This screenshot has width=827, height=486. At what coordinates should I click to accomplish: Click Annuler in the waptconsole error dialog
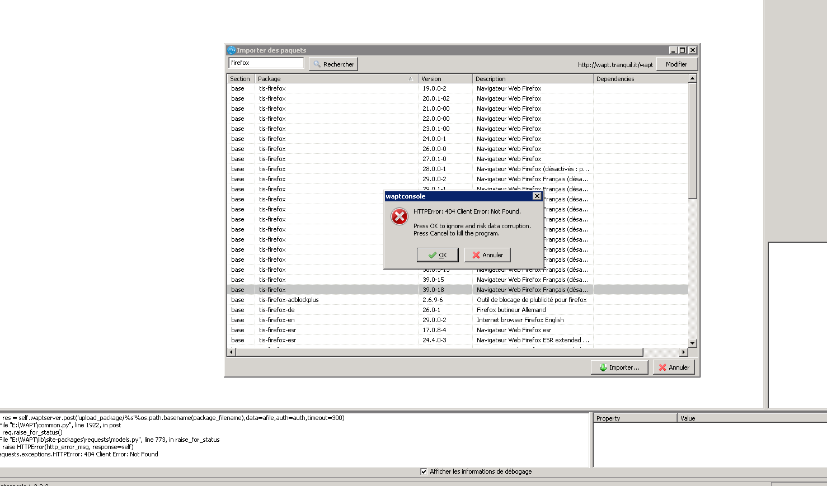coord(487,255)
